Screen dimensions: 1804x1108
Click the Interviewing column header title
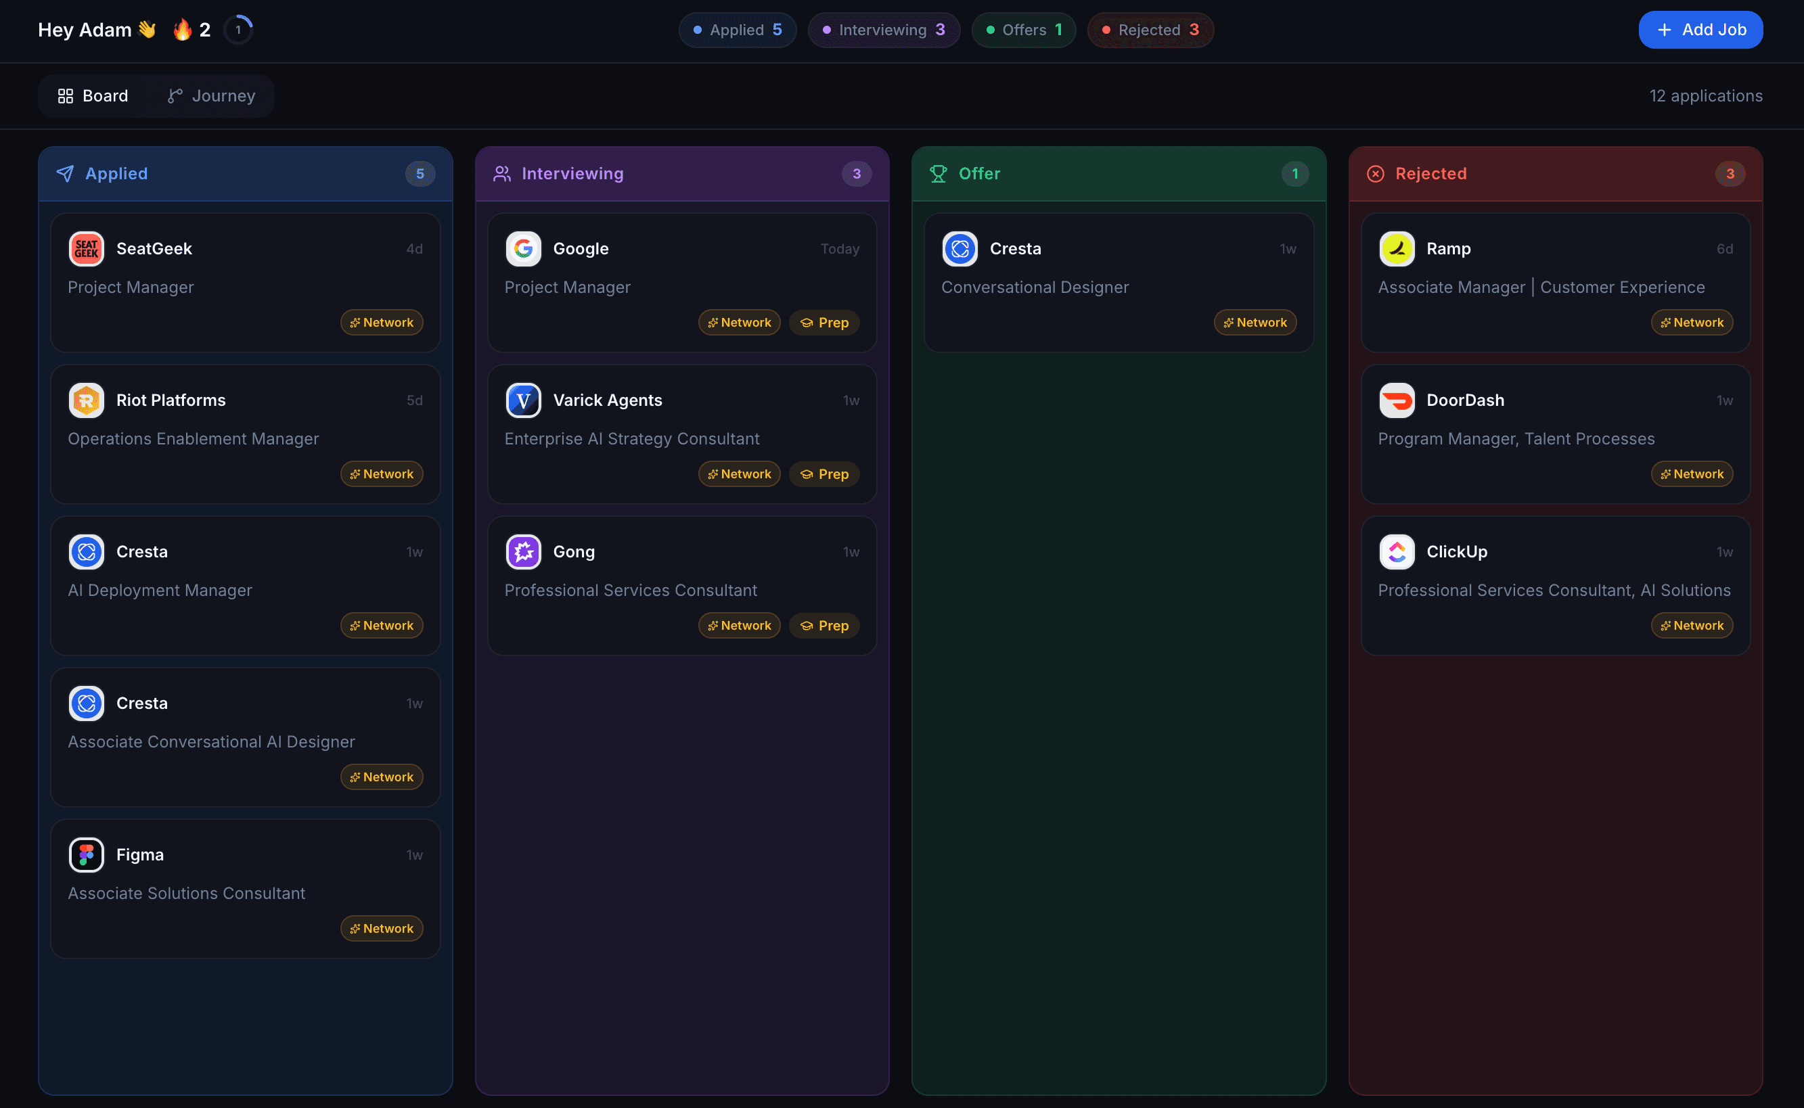(572, 174)
